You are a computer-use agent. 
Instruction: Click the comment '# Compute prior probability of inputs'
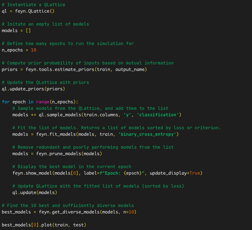88,63
